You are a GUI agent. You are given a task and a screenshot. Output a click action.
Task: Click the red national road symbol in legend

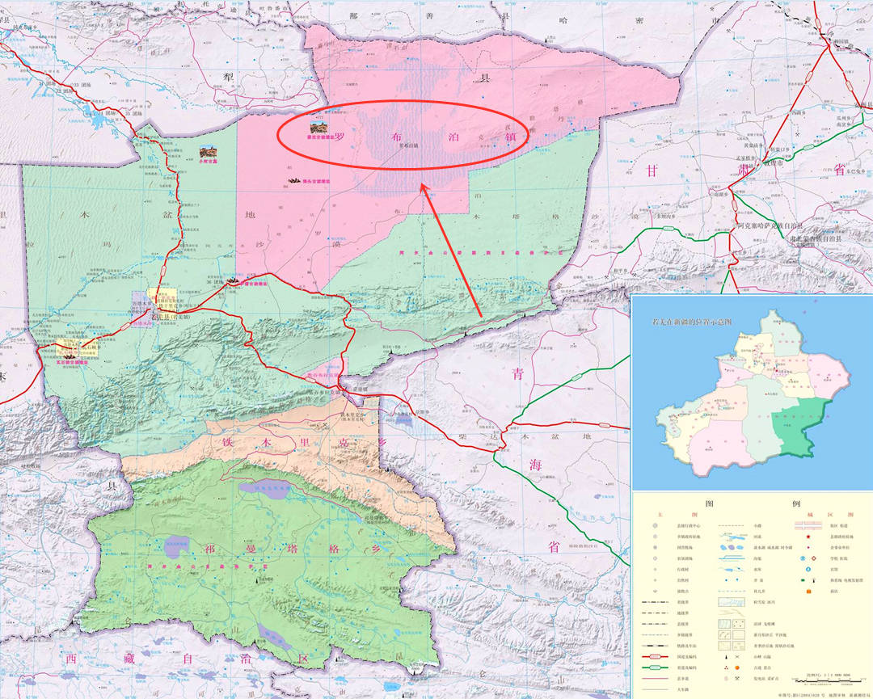(x=655, y=657)
